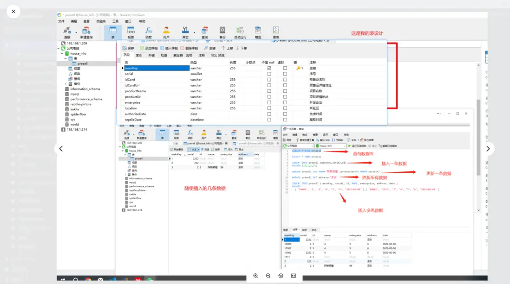510x284 pixels.
Task: Click 解释已选择的 explain button
Action: point(388,146)
